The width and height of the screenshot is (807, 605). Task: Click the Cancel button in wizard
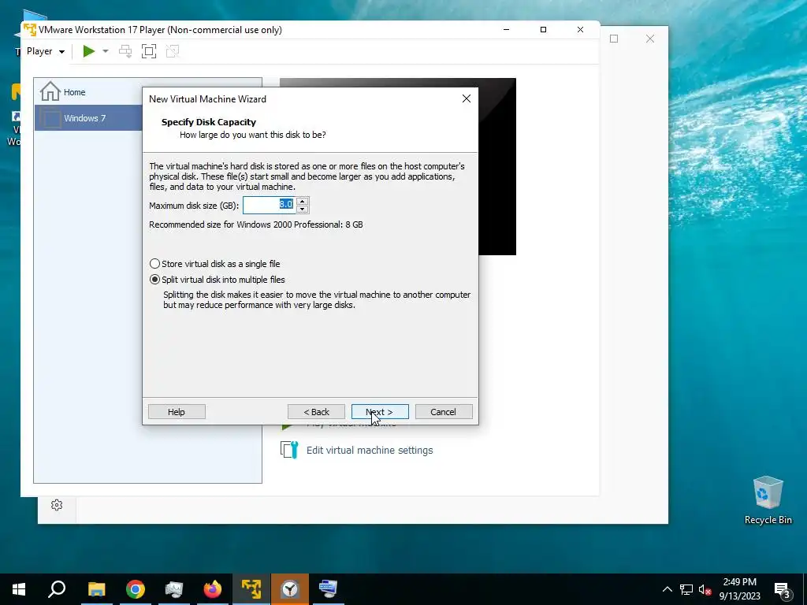(444, 411)
